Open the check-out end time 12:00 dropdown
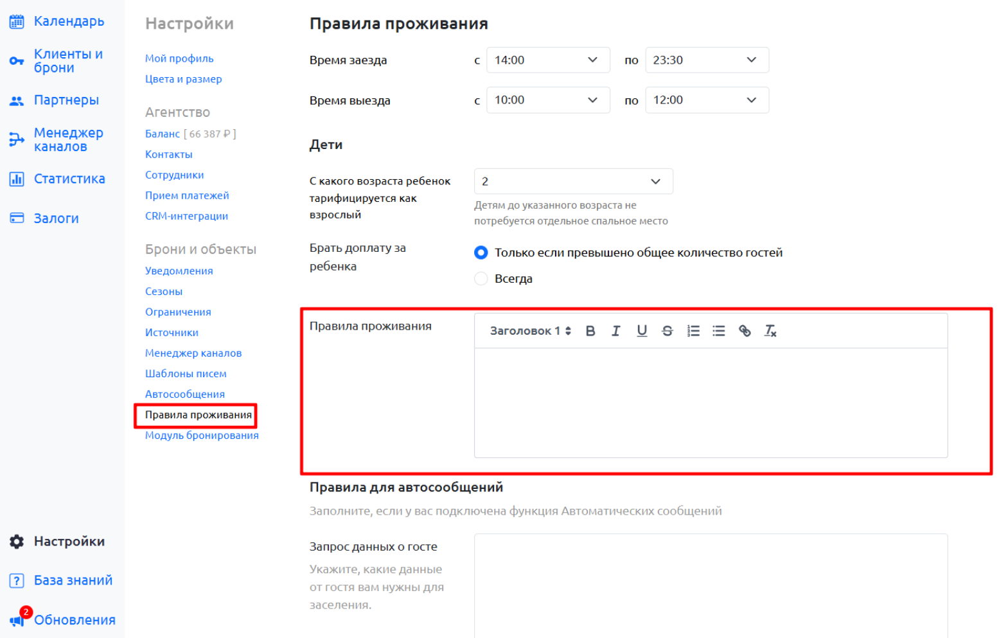1008x638 pixels. coord(707,100)
